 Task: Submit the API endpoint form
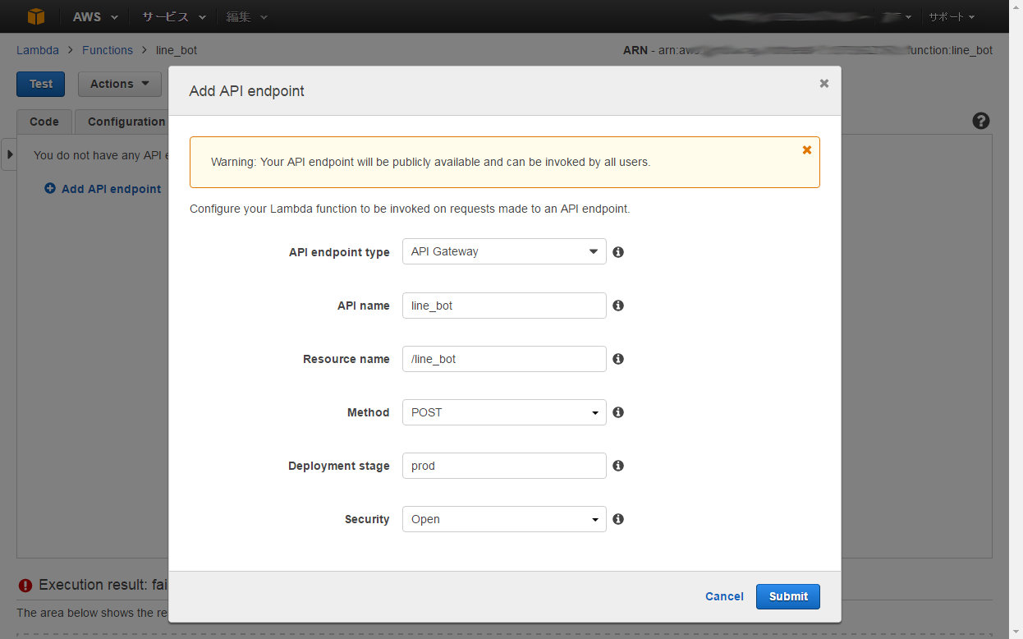click(787, 596)
